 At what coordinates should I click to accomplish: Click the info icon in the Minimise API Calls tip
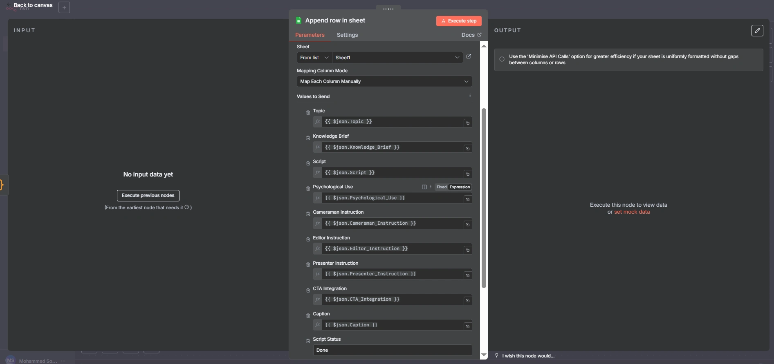(502, 59)
